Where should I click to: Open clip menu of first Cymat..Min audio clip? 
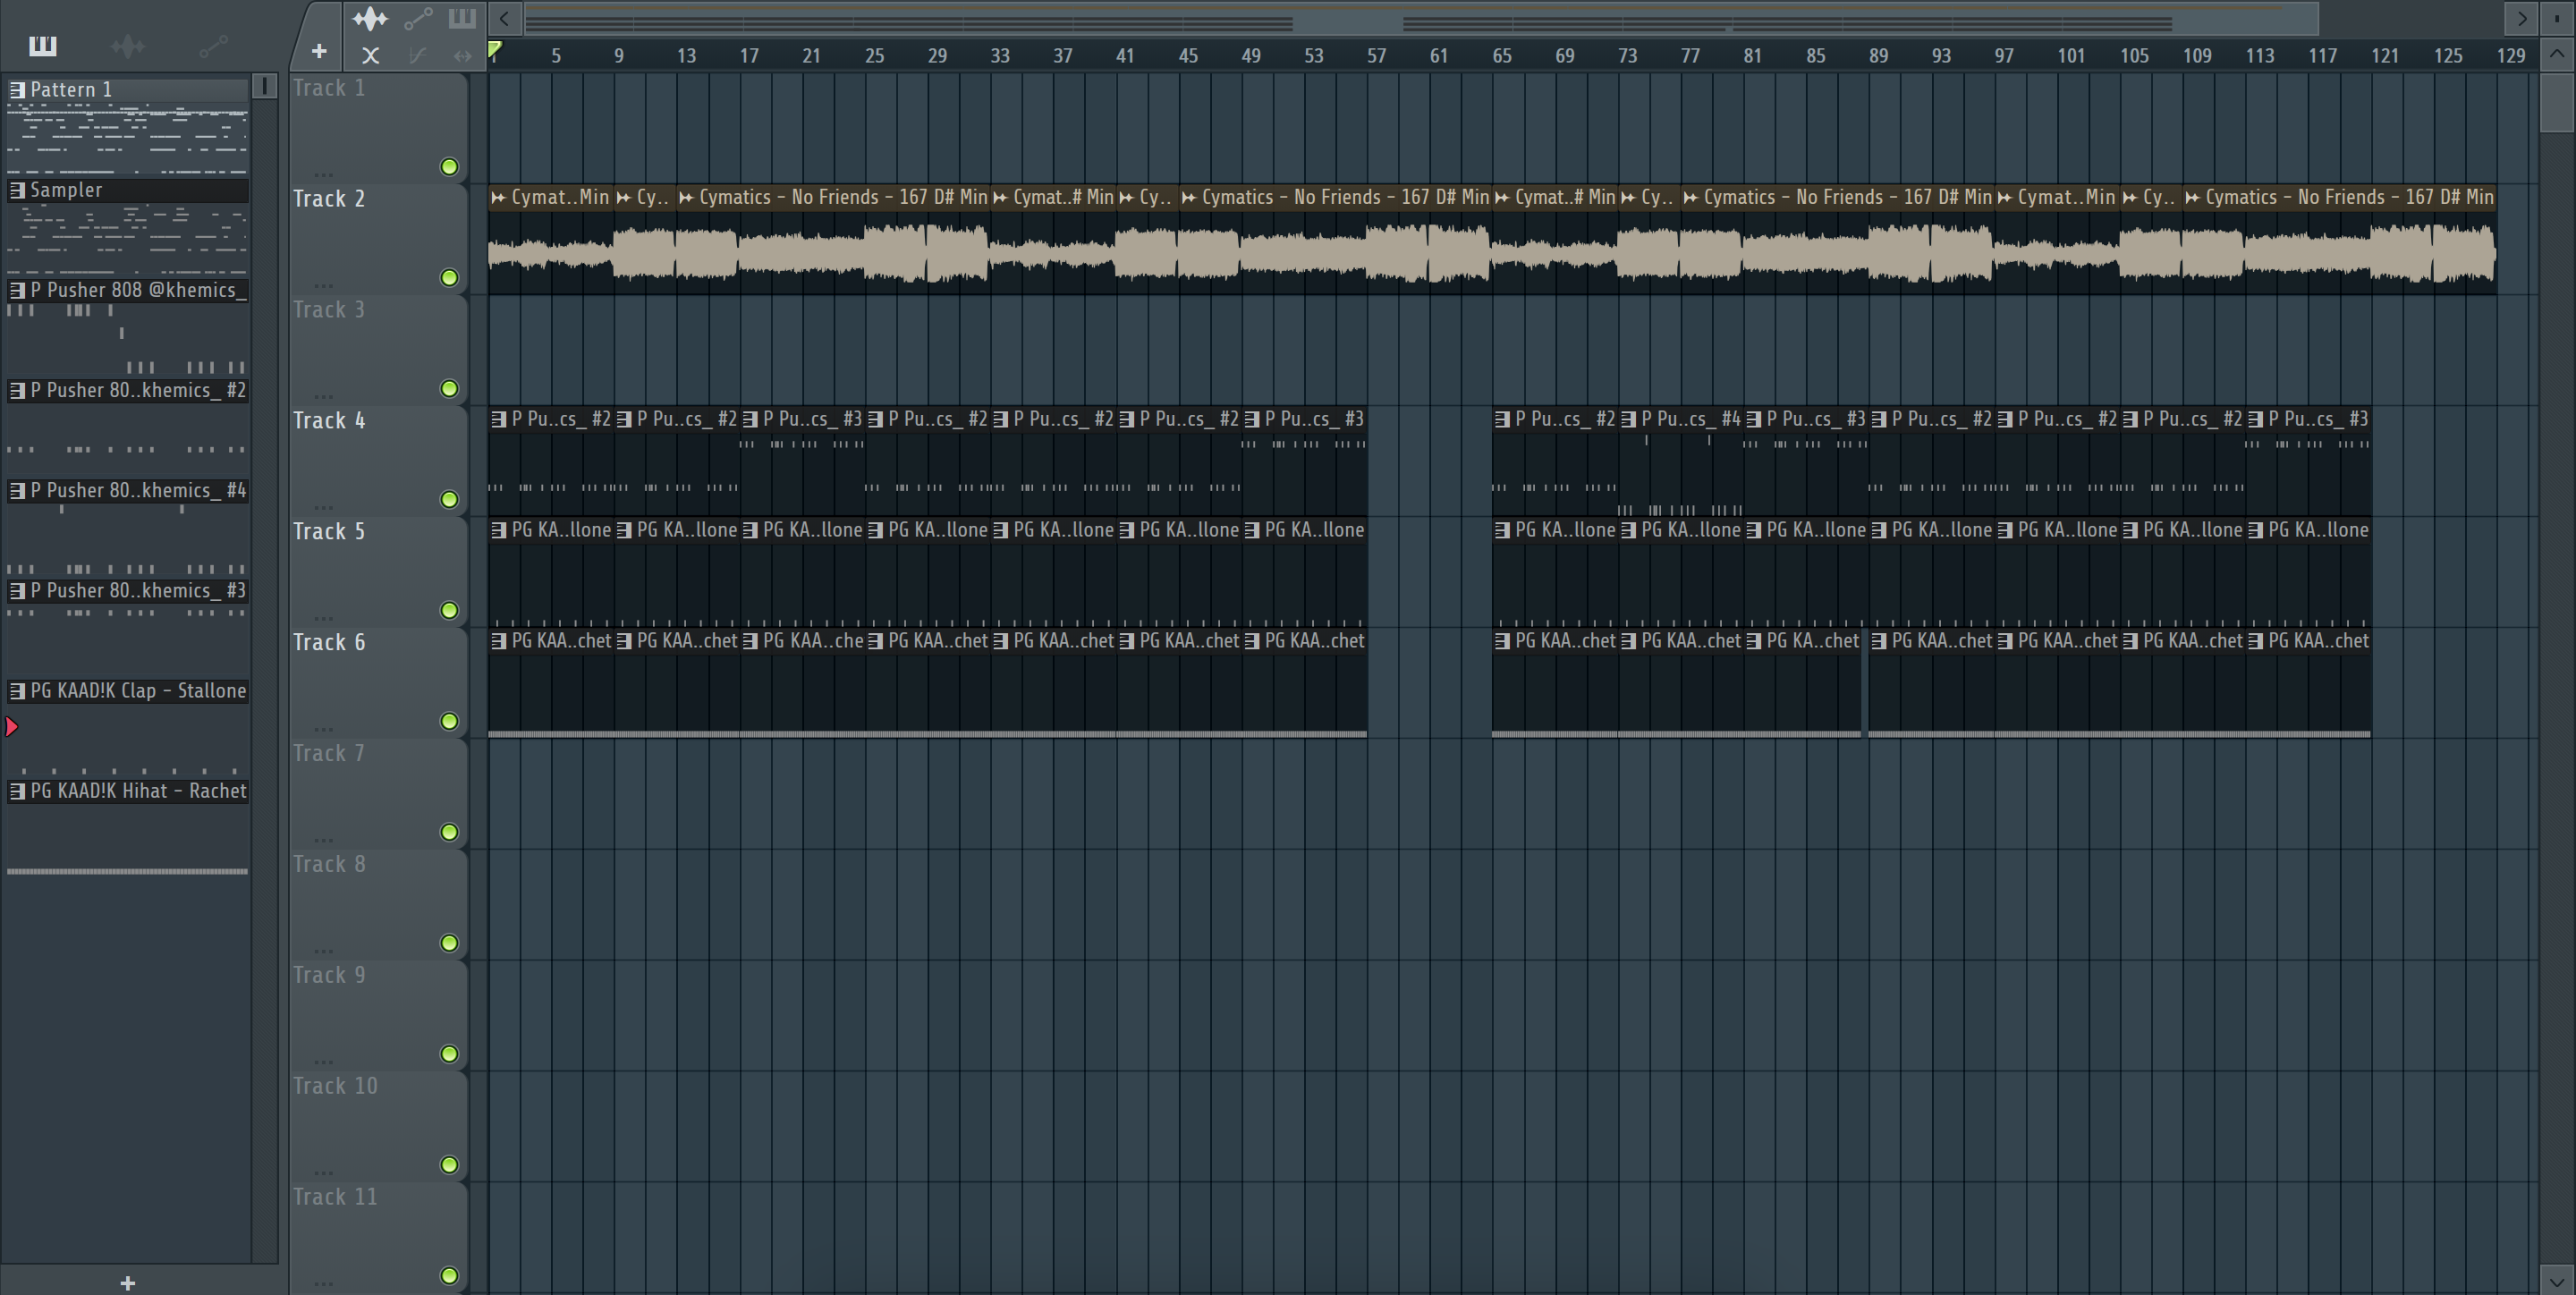coord(498,198)
